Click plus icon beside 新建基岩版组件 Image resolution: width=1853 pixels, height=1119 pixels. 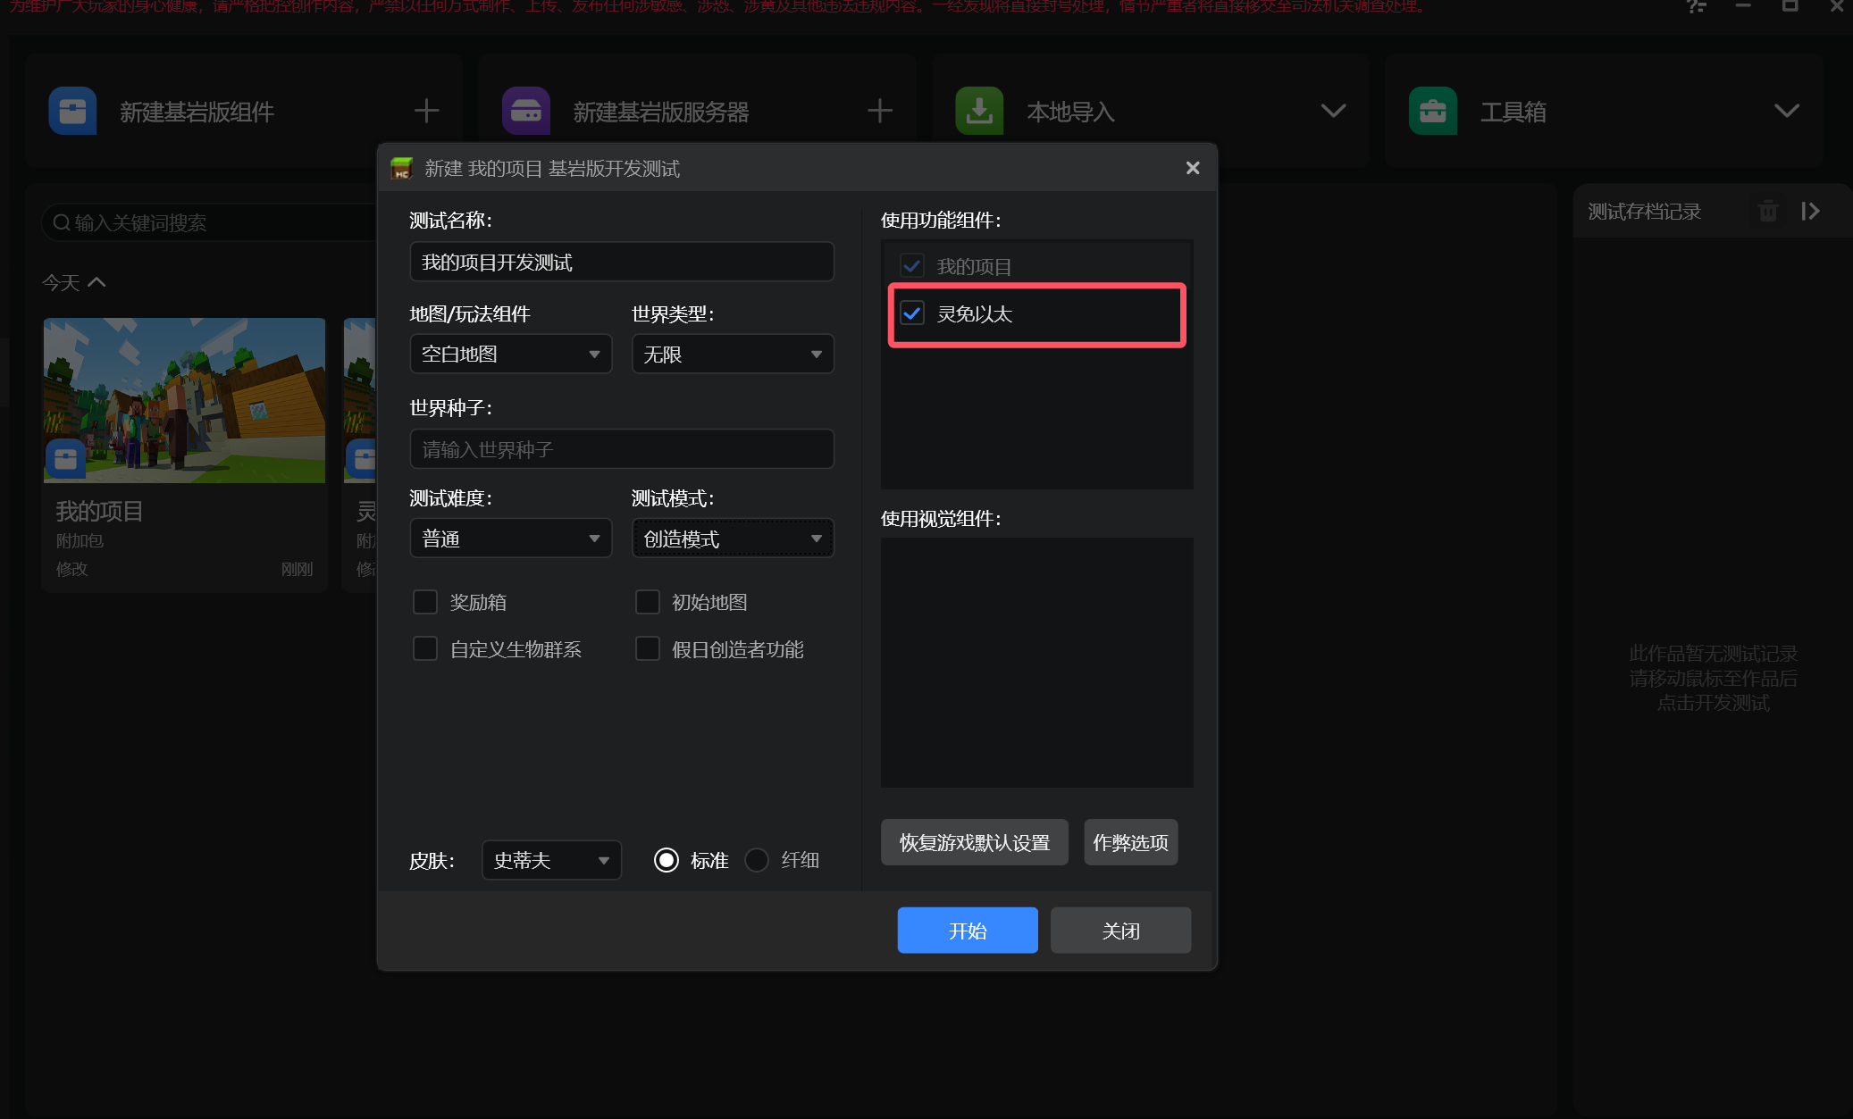point(426,111)
